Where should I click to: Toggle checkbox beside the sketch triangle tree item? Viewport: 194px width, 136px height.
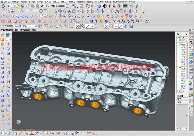pos(182,69)
